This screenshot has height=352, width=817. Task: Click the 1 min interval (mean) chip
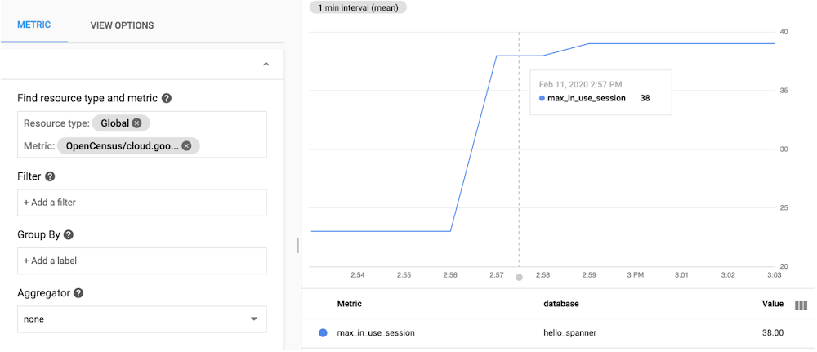(357, 7)
